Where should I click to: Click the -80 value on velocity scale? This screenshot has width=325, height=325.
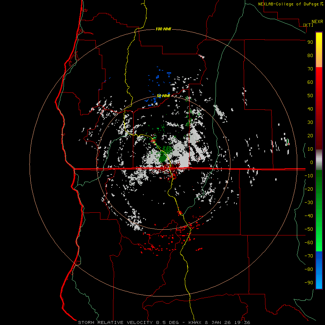309,269
